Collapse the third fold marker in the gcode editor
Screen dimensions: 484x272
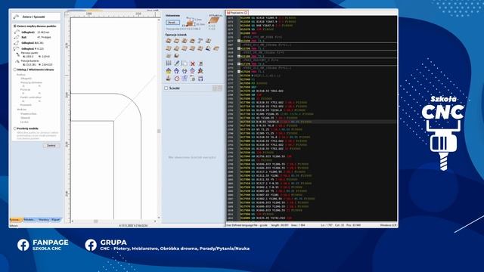[239, 56]
